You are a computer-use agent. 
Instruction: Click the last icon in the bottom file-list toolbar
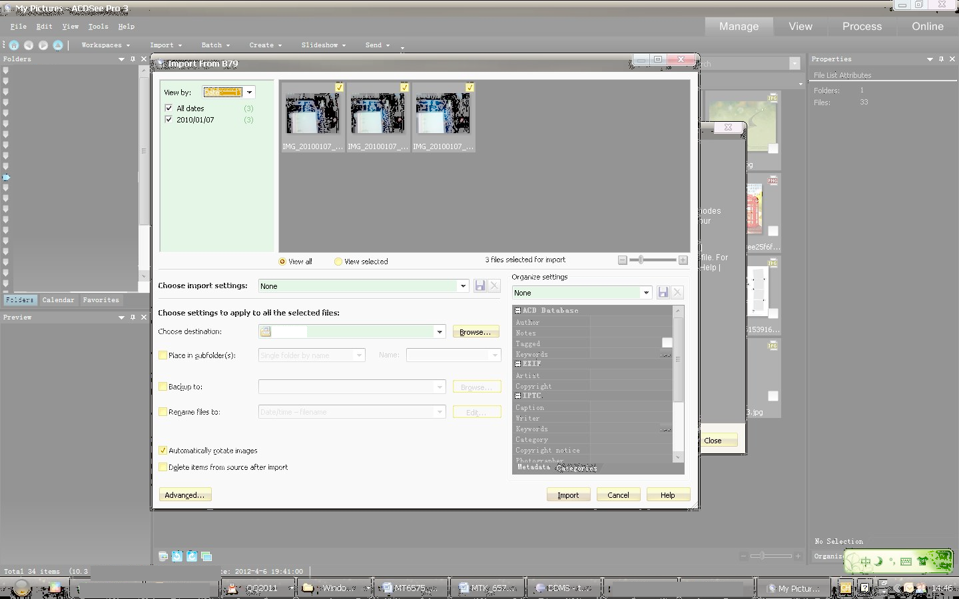[x=206, y=556]
